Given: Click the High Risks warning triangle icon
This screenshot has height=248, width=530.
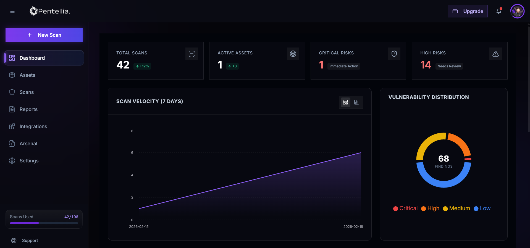Looking at the screenshot, I should coord(495,54).
